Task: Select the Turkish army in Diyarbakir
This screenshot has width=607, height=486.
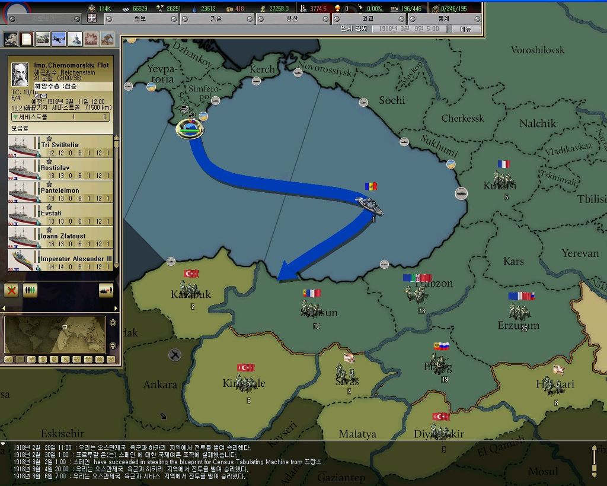Action: click(x=441, y=432)
